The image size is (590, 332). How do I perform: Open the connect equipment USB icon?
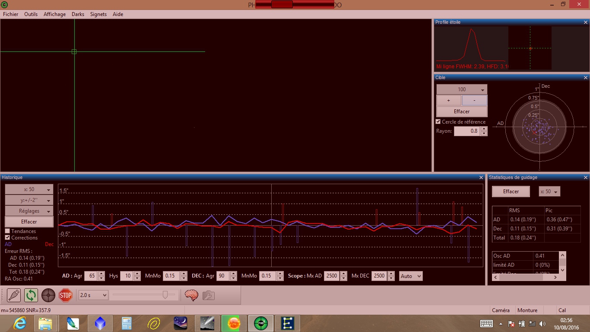click(x=14, y=295)
